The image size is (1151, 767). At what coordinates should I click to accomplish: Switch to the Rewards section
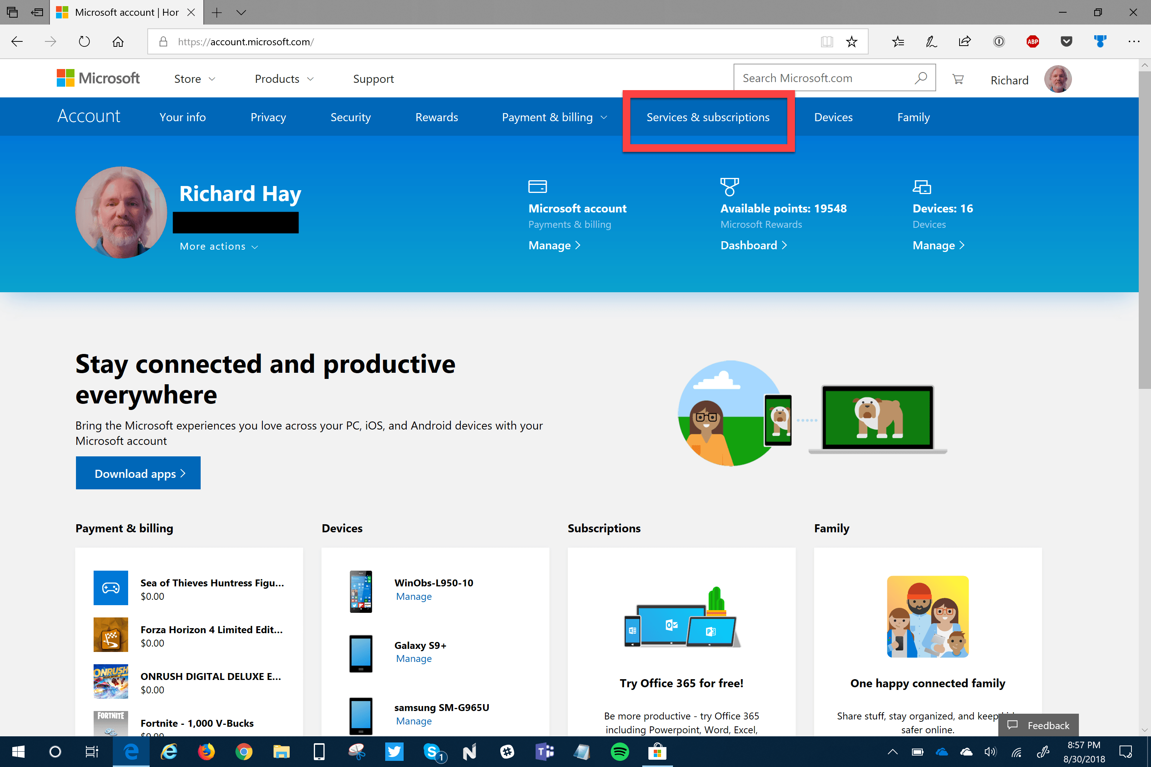click(437, 117)
